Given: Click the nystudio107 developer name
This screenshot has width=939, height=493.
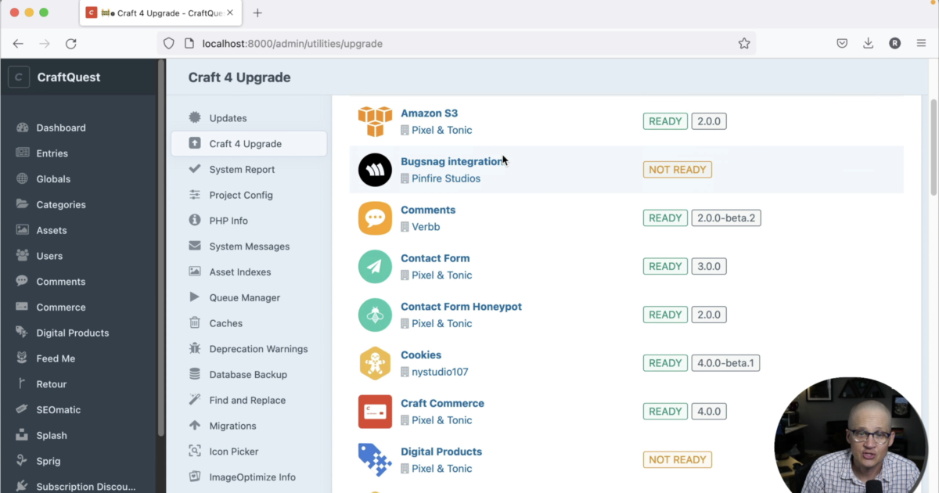Looking at the screenshot, I should pos(440,372).
